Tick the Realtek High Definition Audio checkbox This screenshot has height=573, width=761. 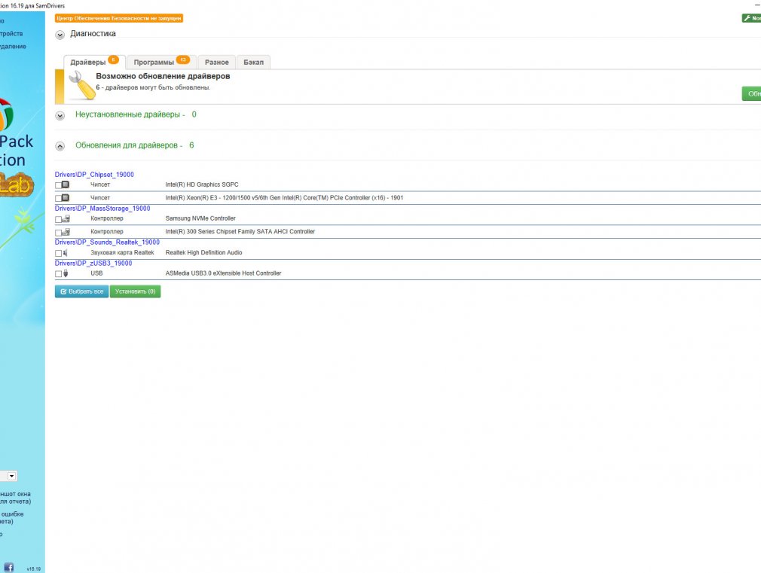(x=58, y=253)
